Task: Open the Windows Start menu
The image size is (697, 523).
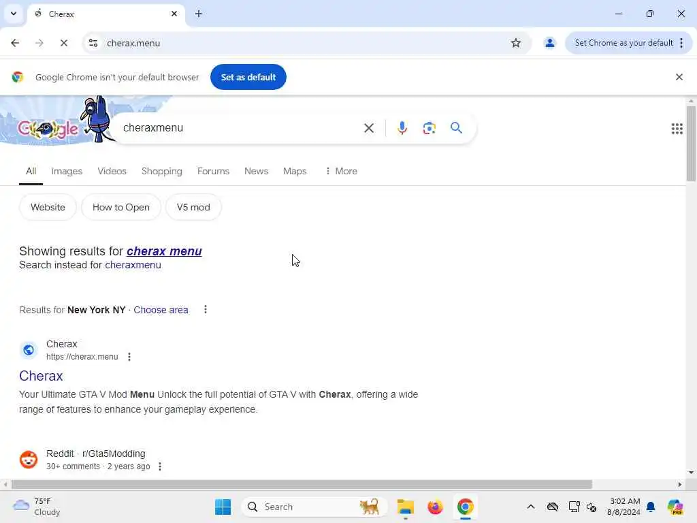Action: pyautogui.click(x=223, y=507)
